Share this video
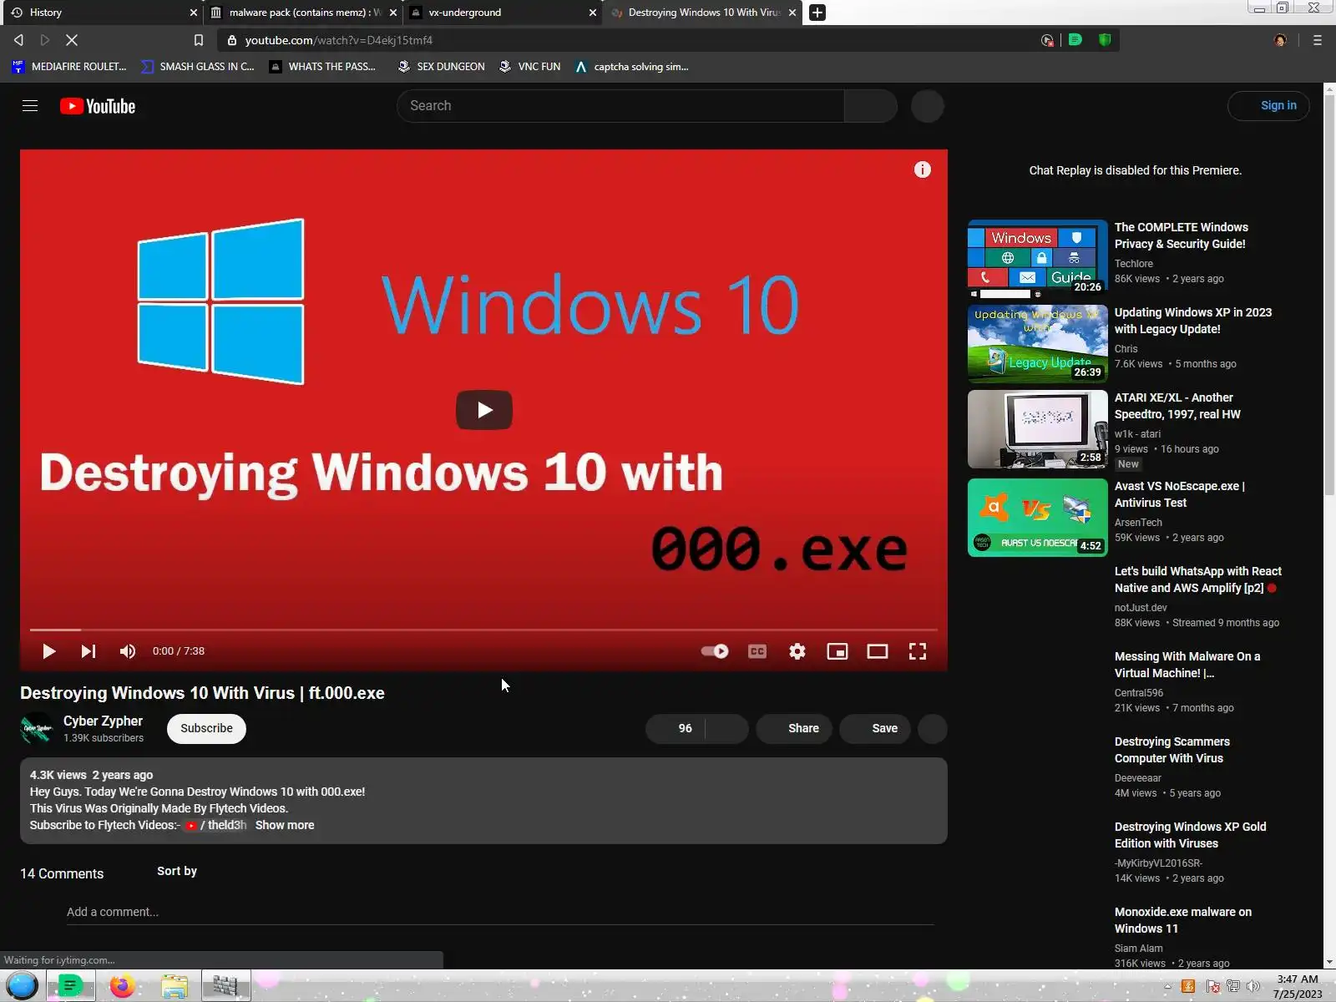 point(794,728)
